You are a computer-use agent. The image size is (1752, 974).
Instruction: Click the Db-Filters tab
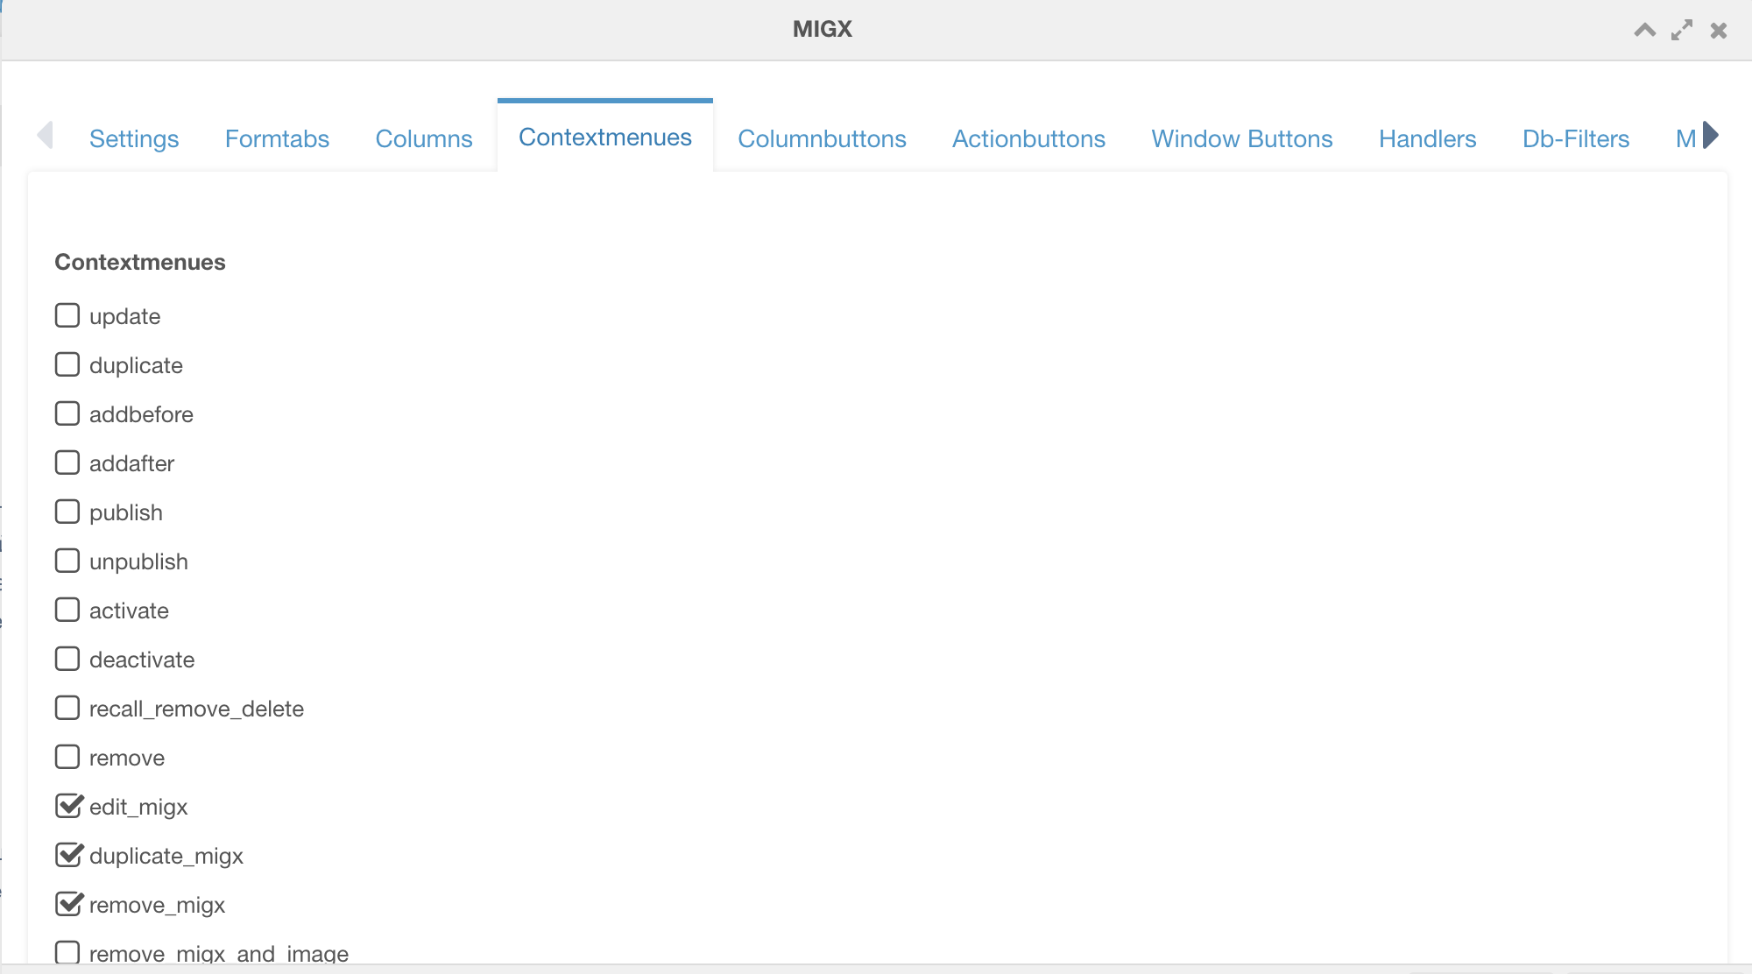coord(1574,138)
